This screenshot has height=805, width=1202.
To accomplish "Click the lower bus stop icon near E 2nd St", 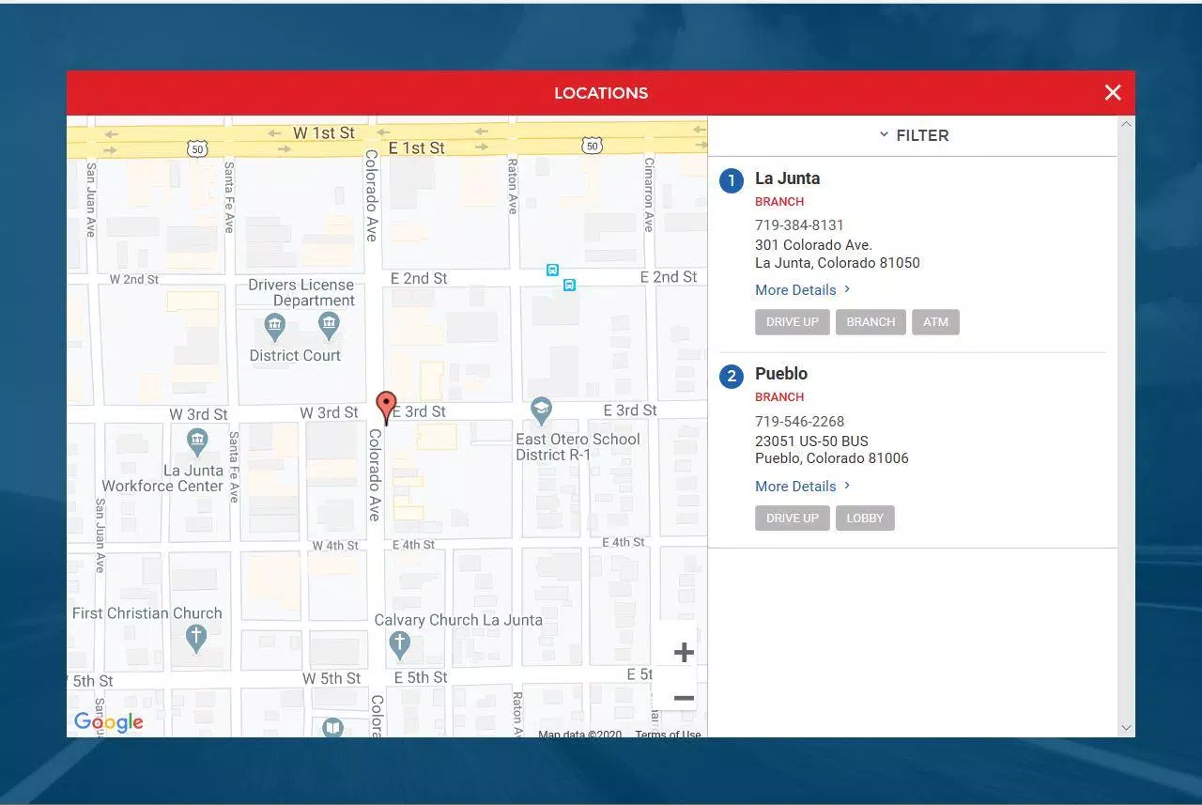I will coord(569,285).
